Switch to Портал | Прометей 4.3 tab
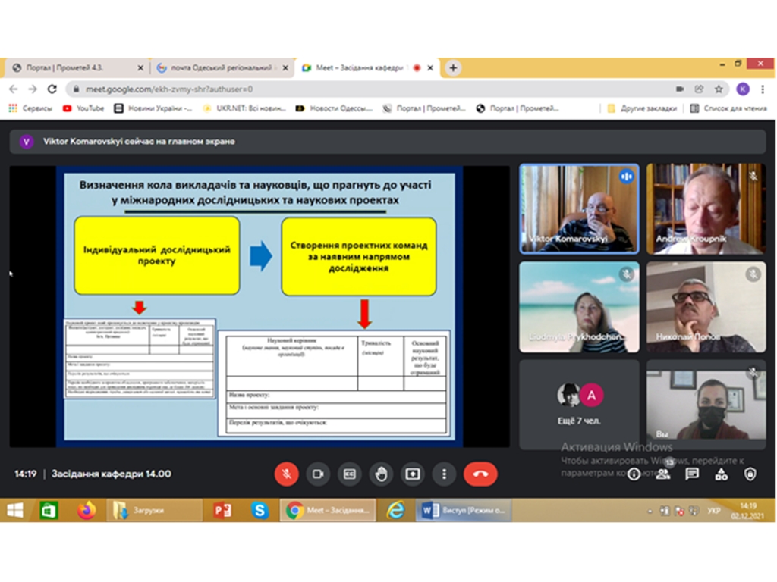 click(x=74, y=67)
